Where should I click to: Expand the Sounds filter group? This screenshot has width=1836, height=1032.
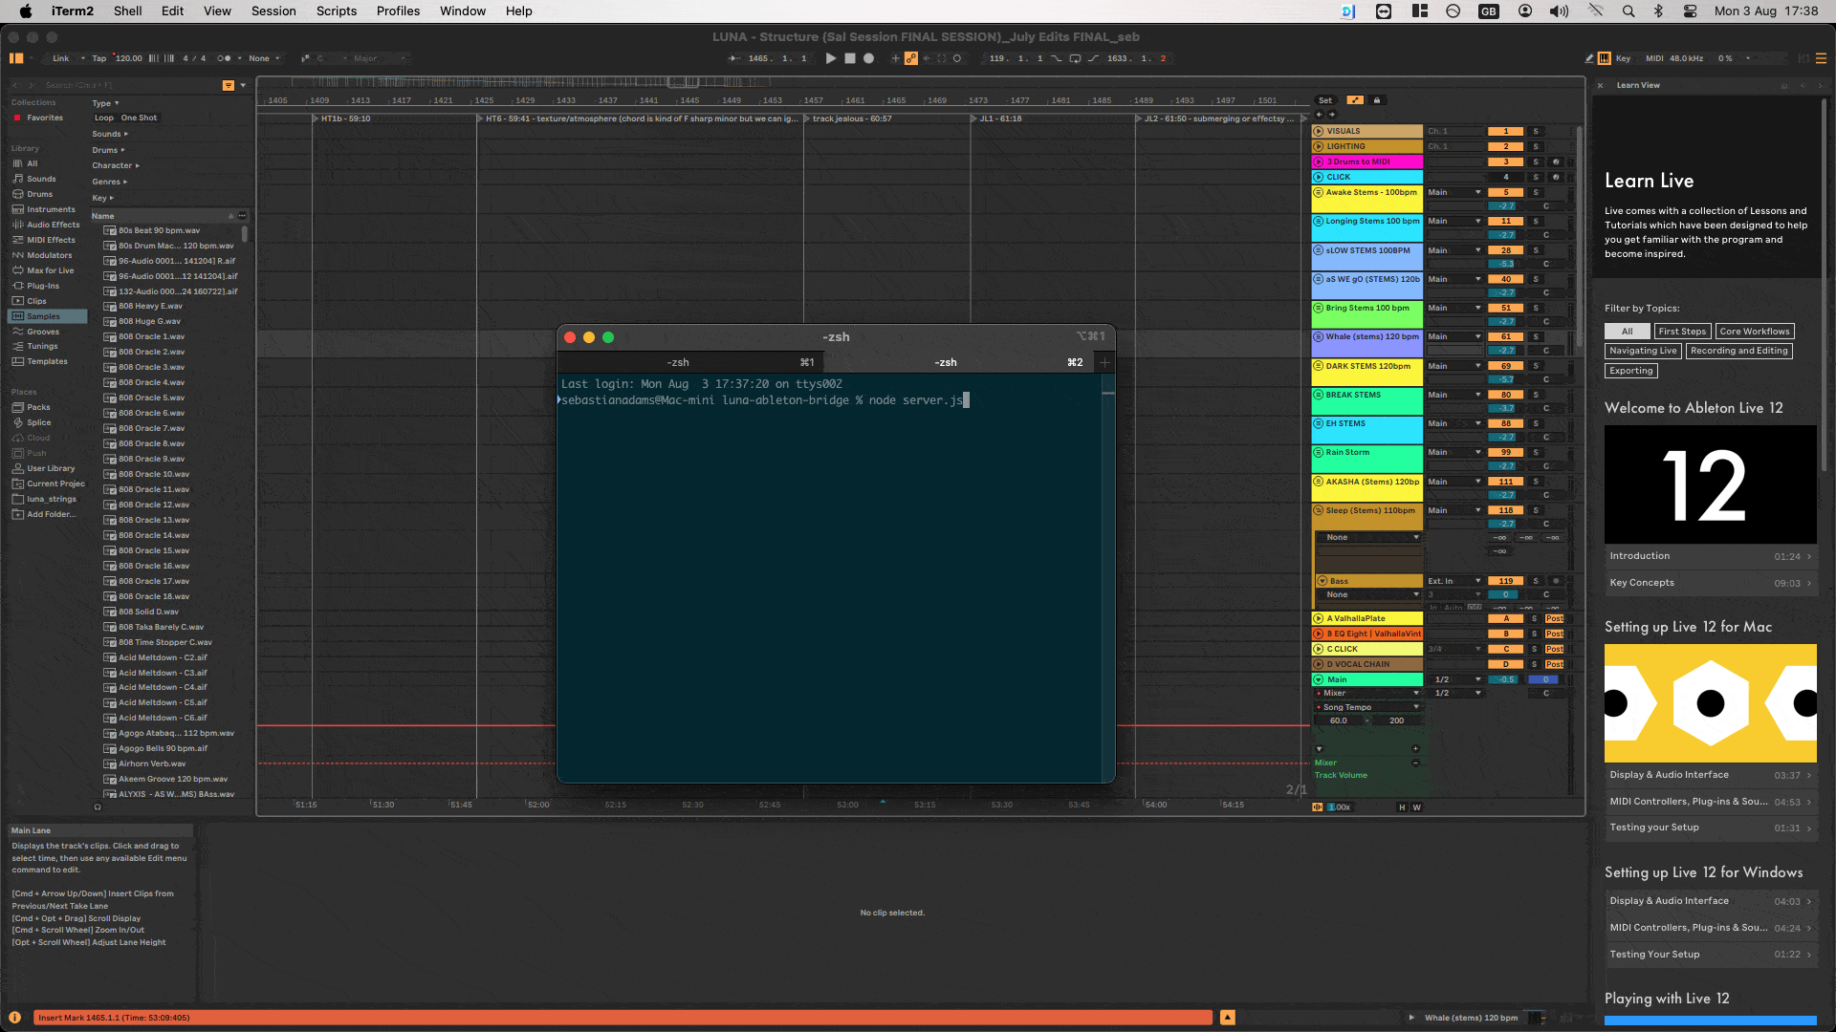tap(110, 135)
